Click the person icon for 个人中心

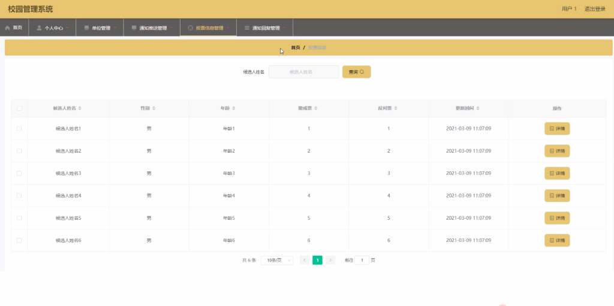(x=39, y=28)
